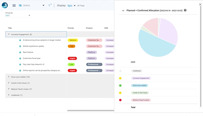The height and width of the screenshot is (116, 203).
Task: Open 'Pay Later Italy relaunch v2' epic
Action: click(34, 64)
